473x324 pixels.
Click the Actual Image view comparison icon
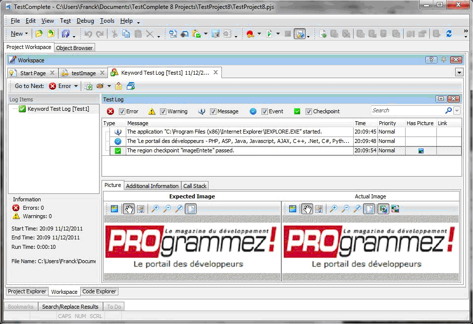pos(383,209)
